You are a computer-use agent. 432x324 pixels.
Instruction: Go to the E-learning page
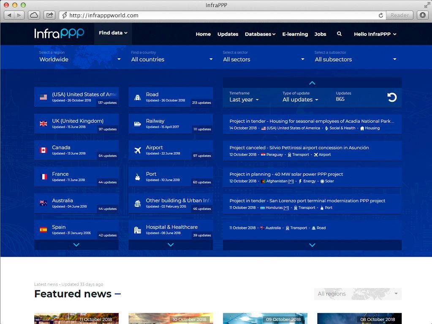click(295, 34)
